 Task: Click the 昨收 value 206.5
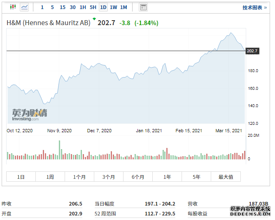coord(75,204)
